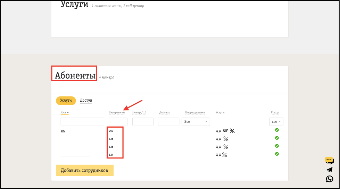Viewport: 340px width, 189px height.
Task: Focus the Внутренний filter input field
Action: (x=118, y=122)
